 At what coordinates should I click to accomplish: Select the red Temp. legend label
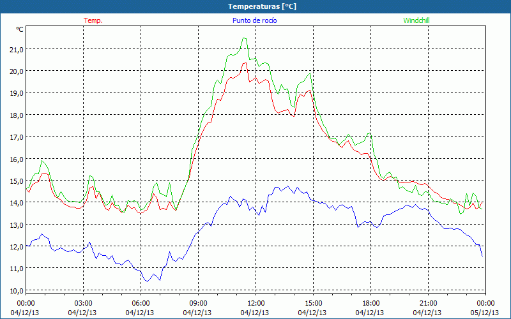(x=93, y=20)
